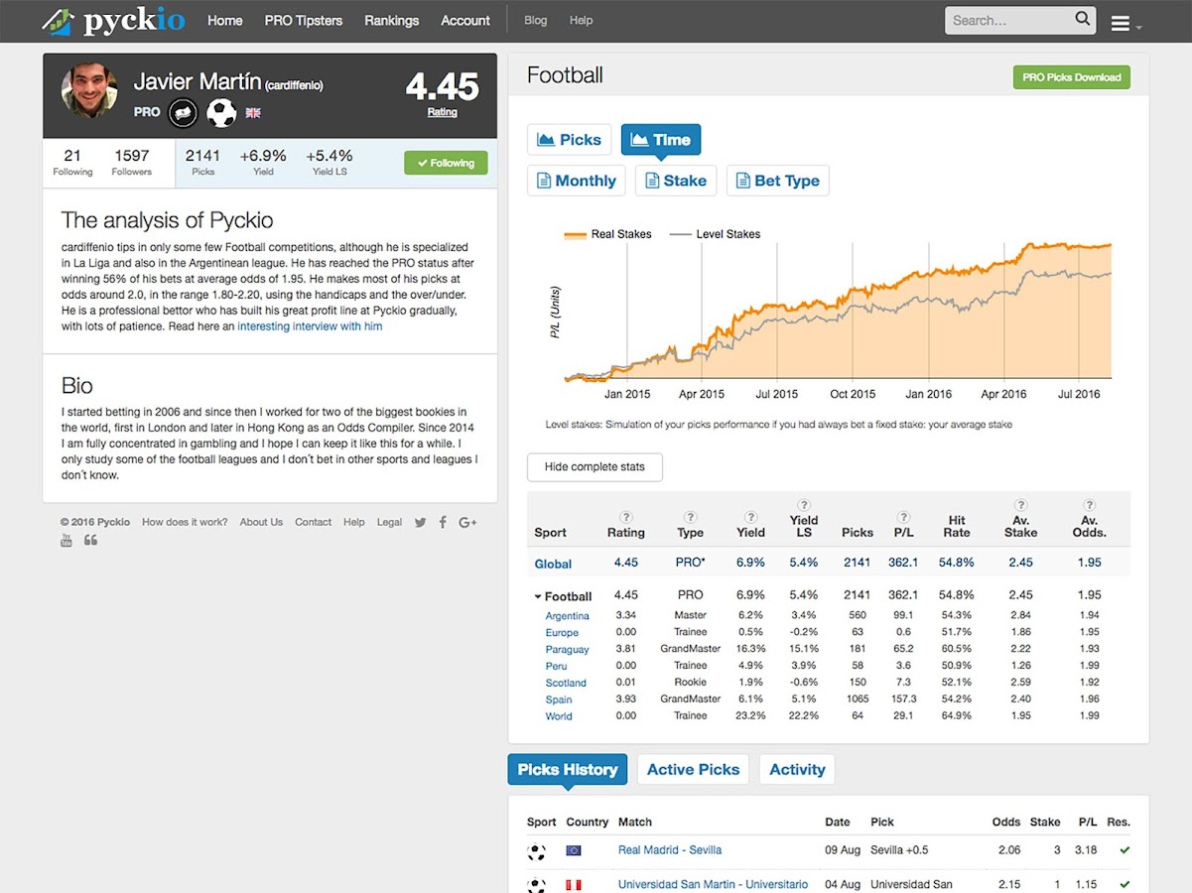Open the Spain stats link
This screenshot has width=1192, height=893.
coord(559,700)
